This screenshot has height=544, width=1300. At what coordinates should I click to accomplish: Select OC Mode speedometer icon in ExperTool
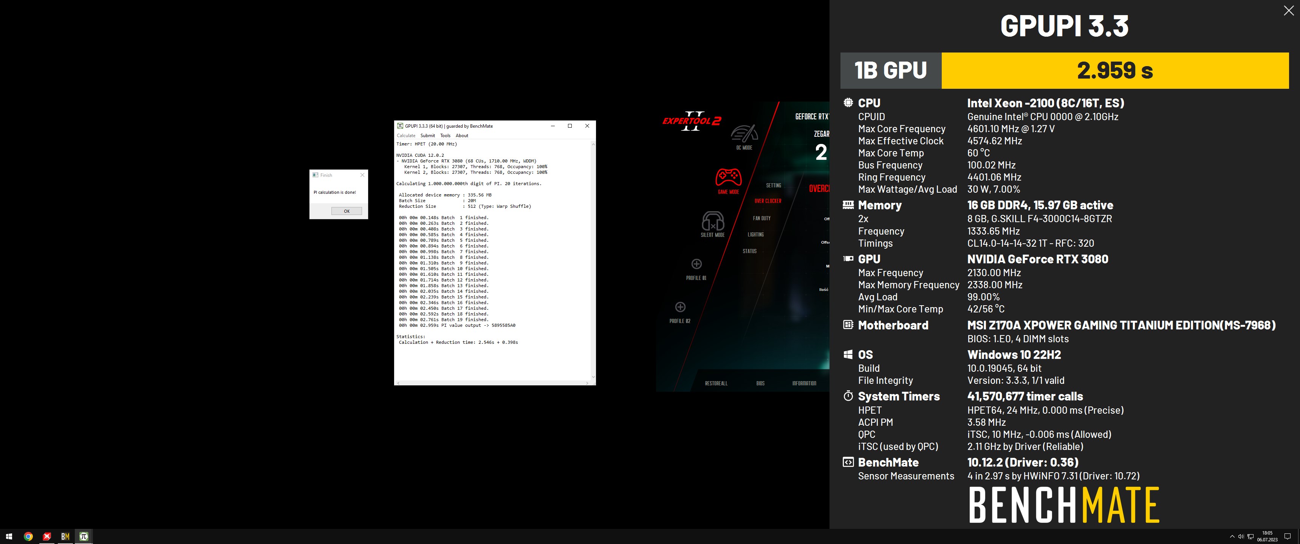tap(744, 133)
